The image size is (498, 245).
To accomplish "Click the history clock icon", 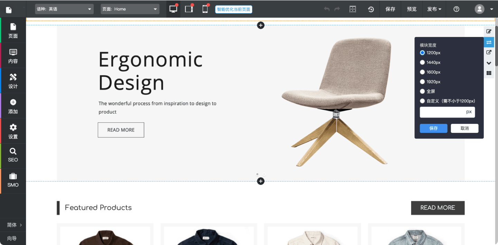I will point(371,9).
